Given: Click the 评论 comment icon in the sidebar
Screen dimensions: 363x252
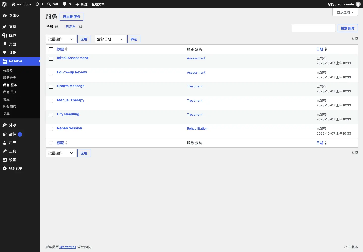Looking at the screenshot, I should (x=5, y=53).
